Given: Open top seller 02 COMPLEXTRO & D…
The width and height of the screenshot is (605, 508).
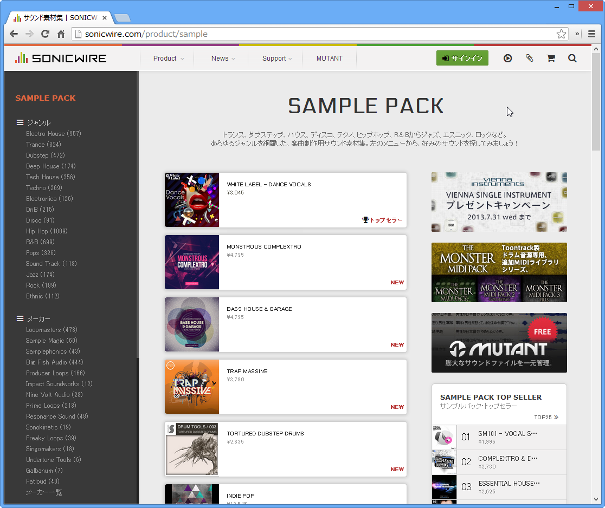Looking at the screenshot, I should tap(499, 462).
